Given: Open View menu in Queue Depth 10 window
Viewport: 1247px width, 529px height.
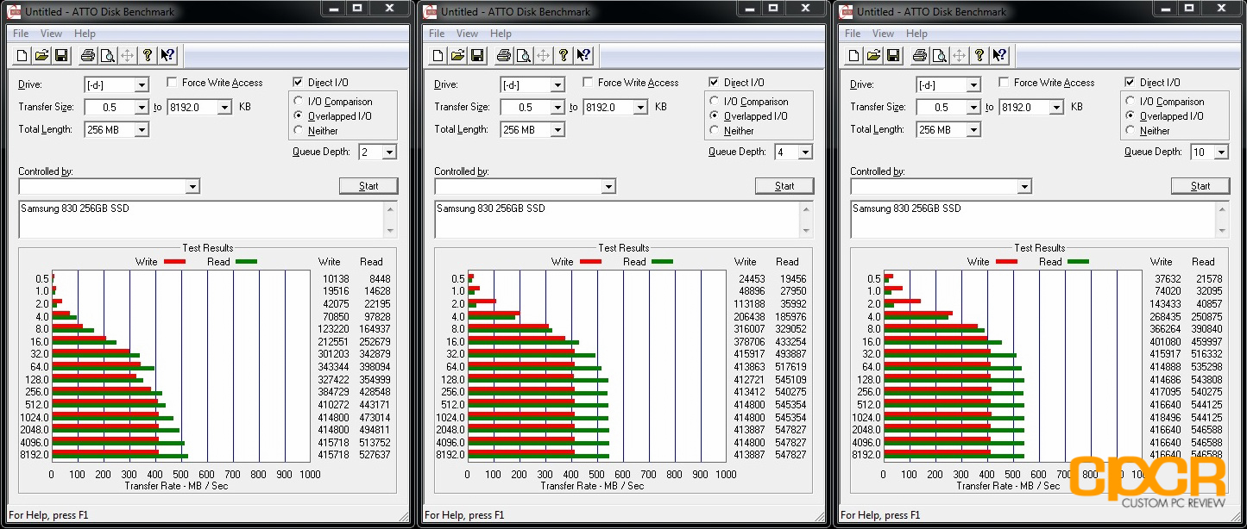Looking at the screenshot, I should click(883, 34).
